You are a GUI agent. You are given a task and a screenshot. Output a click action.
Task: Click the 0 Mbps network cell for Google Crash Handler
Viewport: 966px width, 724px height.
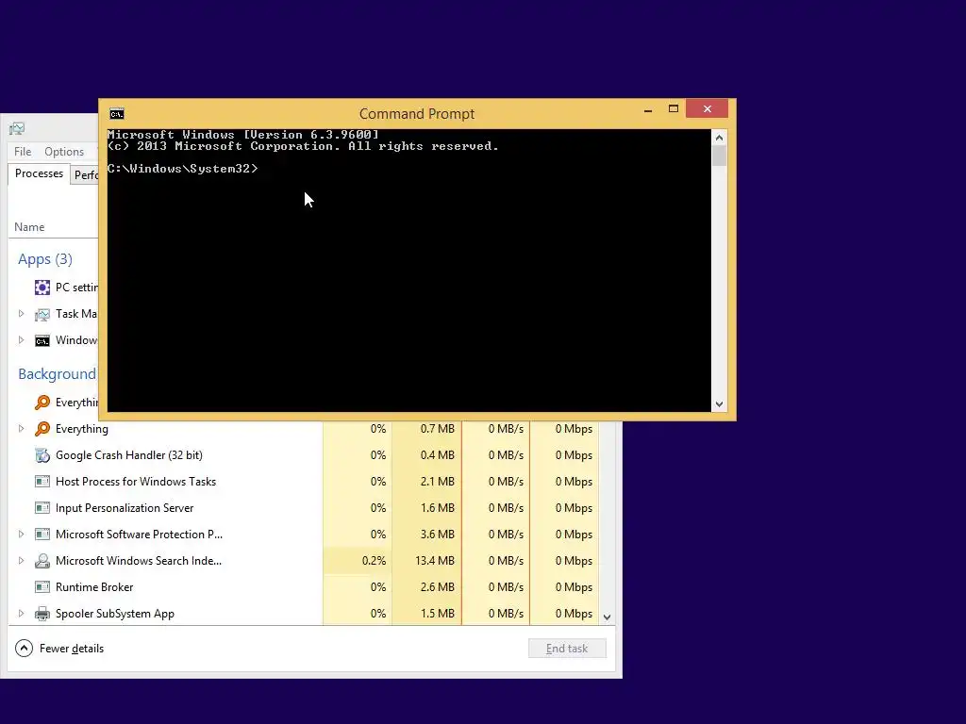click(x=564, y=455)
